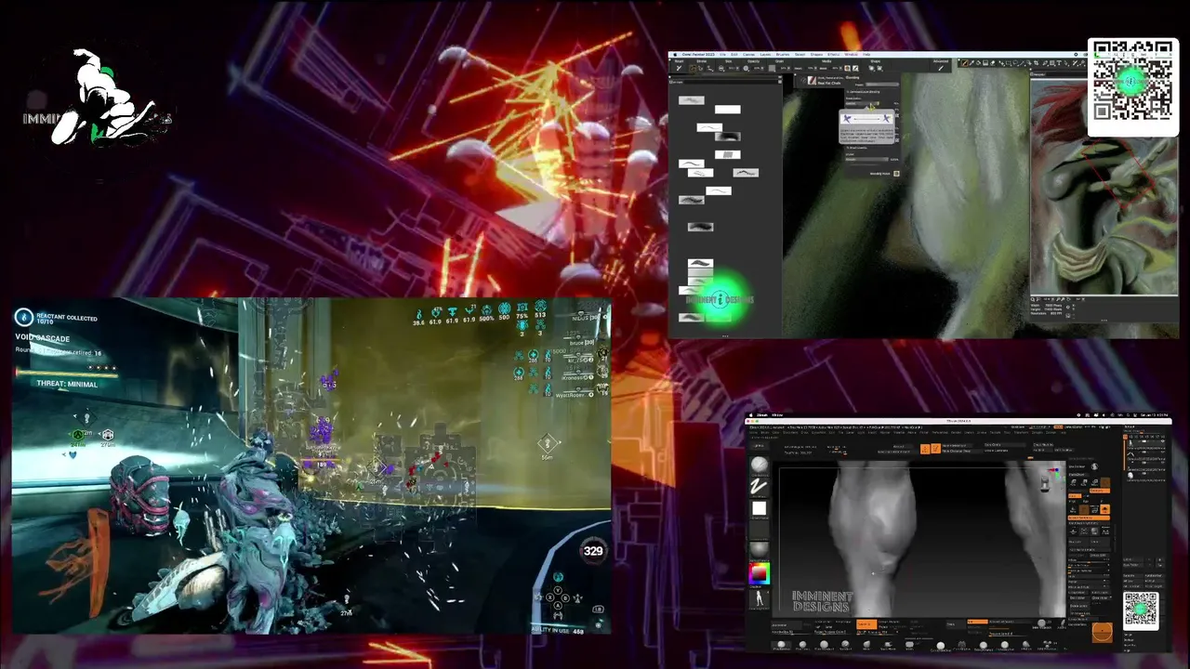Select the Text tool in Painter's toolbox
Image resolution: width=1190 pixels, height=669 pixels.
coord(1058,63)
